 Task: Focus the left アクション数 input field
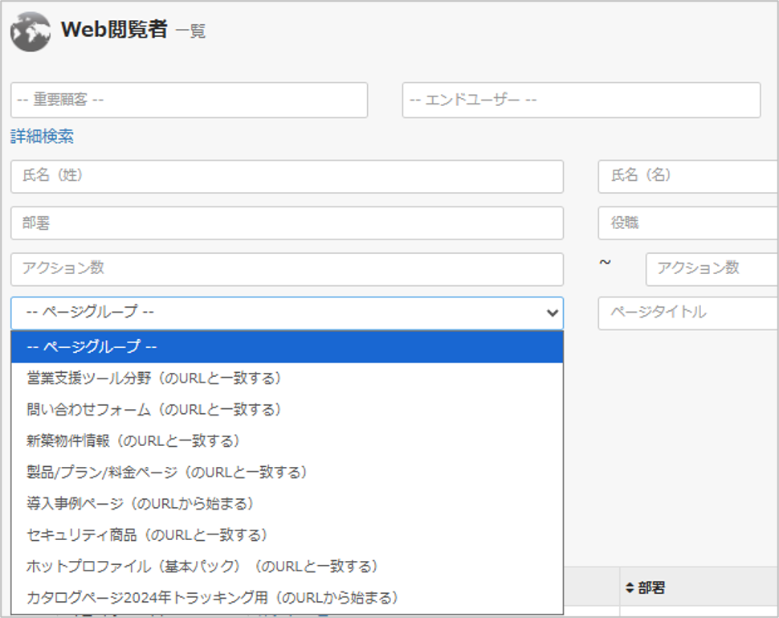[287, 269]
